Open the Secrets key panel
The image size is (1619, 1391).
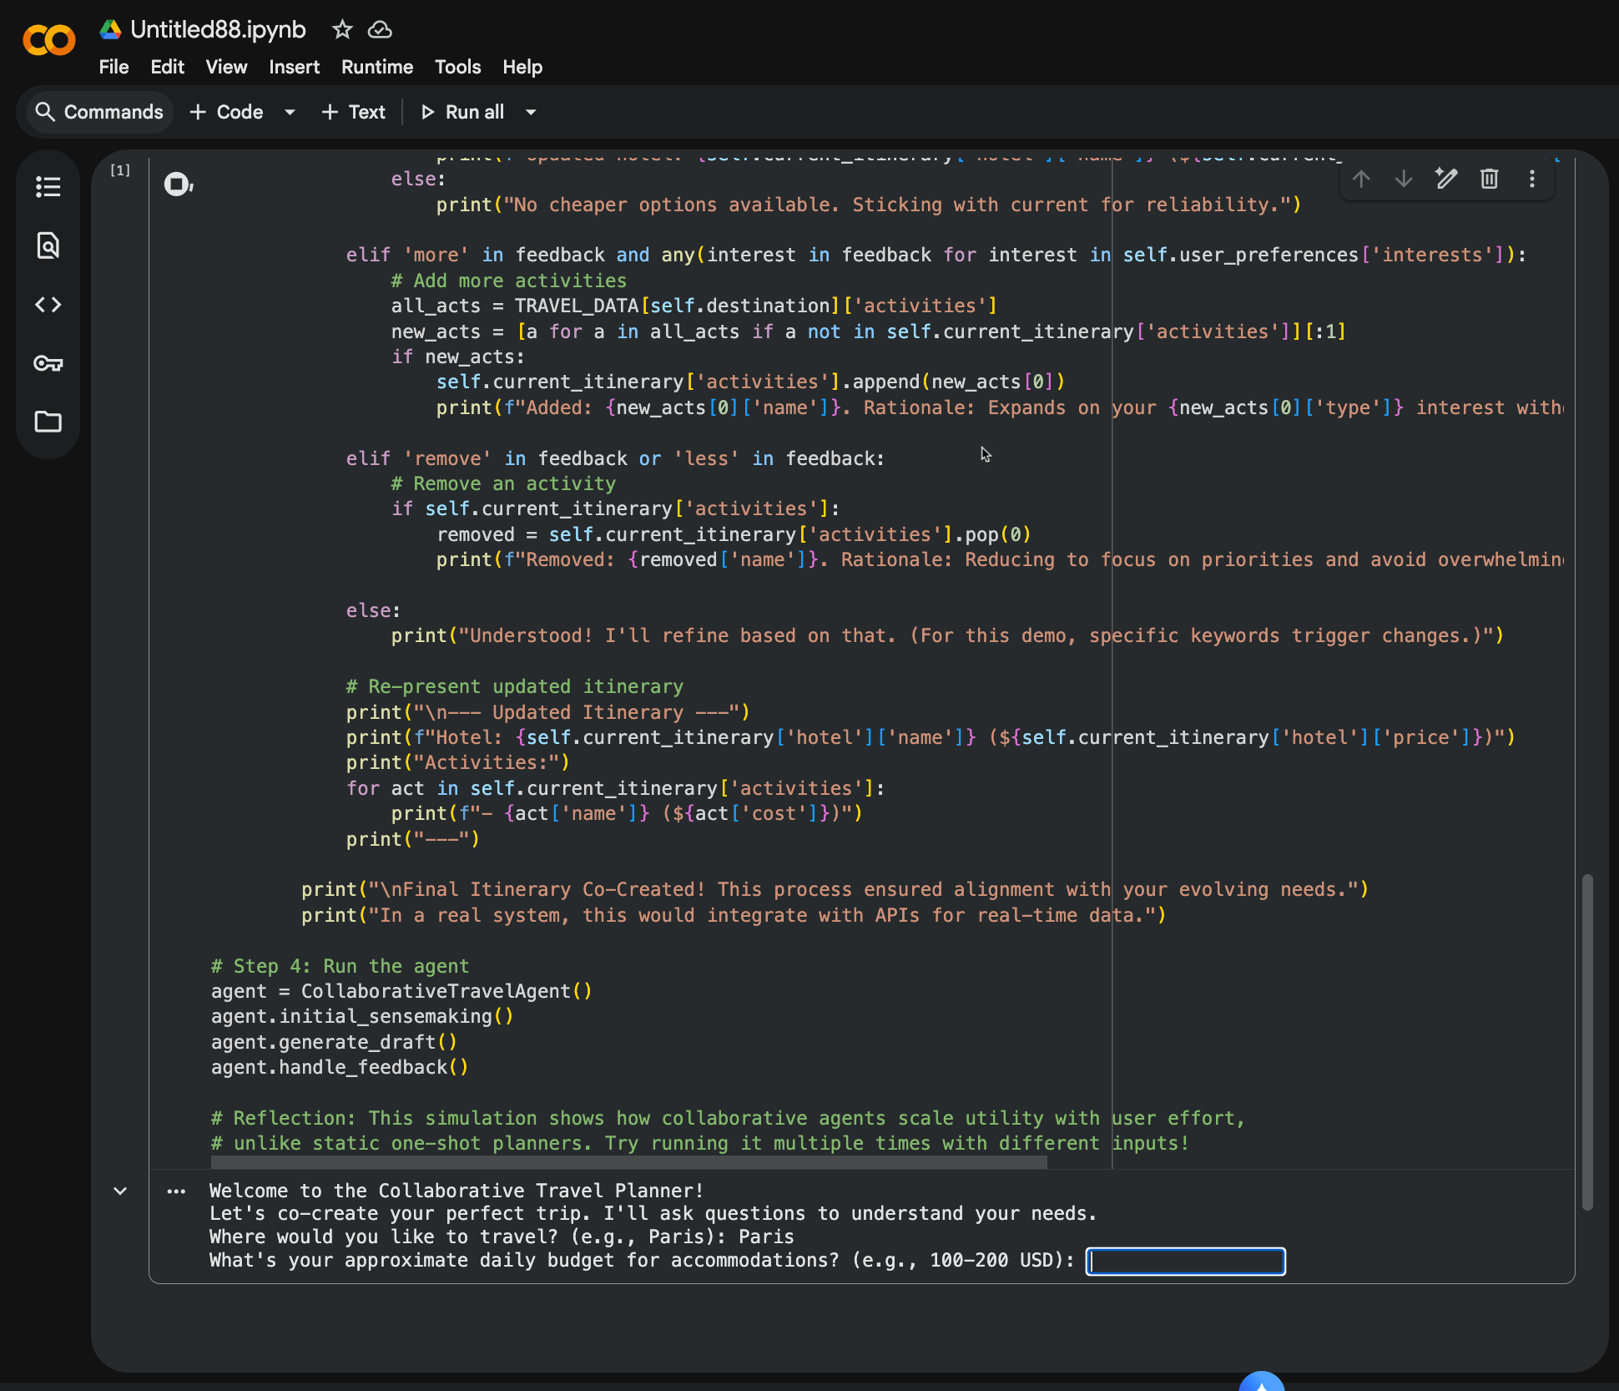pos(48,363)
